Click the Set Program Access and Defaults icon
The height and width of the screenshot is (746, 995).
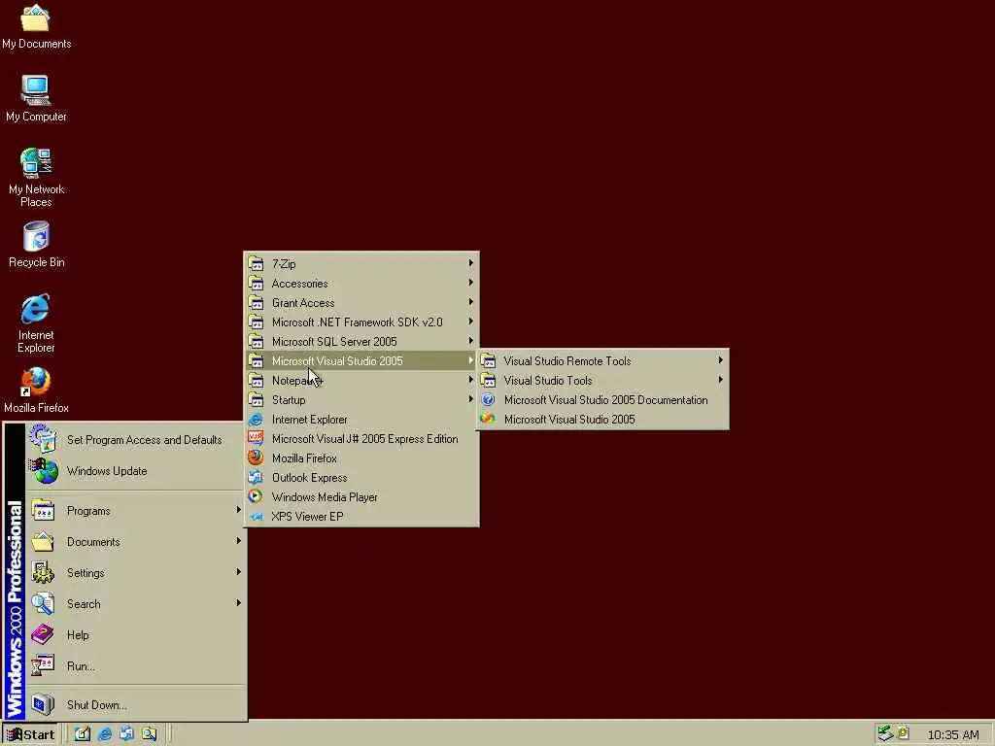(43, 440)
